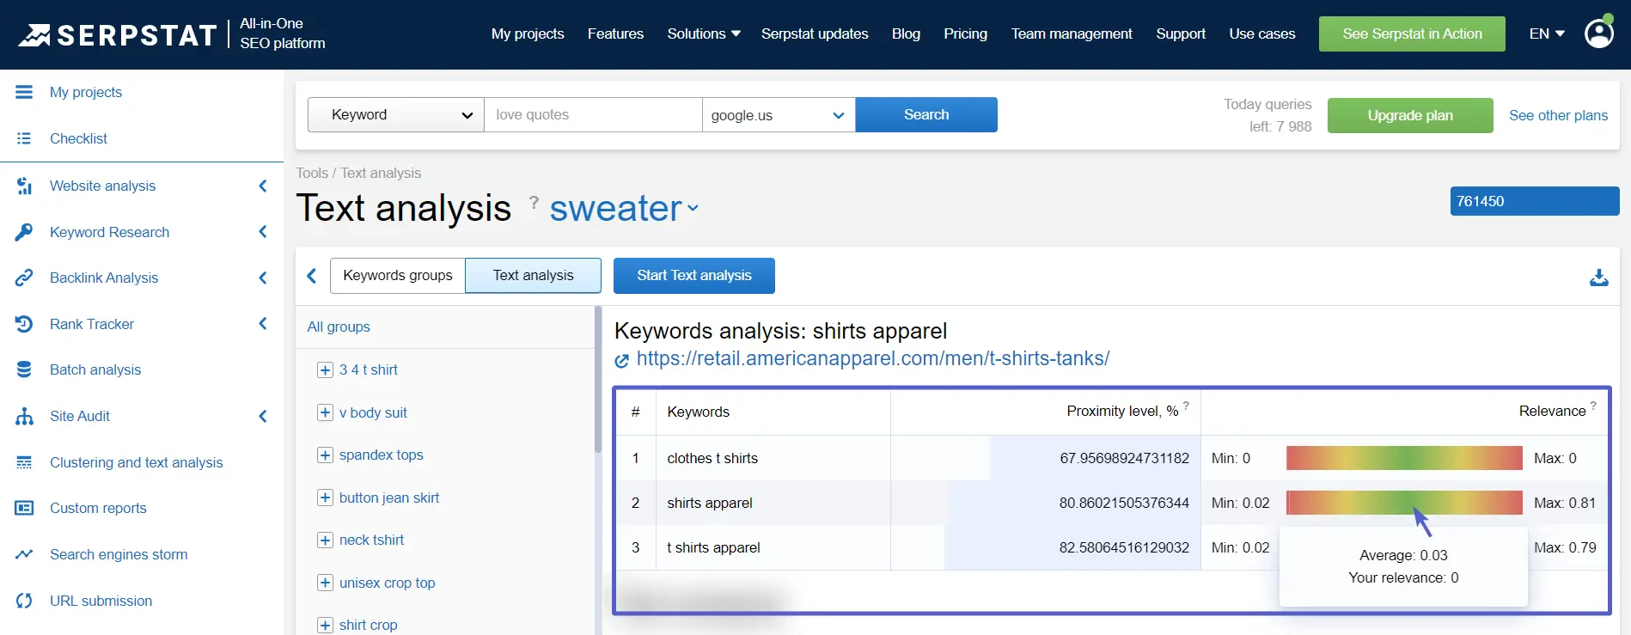Expand the Website analysis chevron
The width and height of the screenshot is (1631, 635).
tap(263, 186)
